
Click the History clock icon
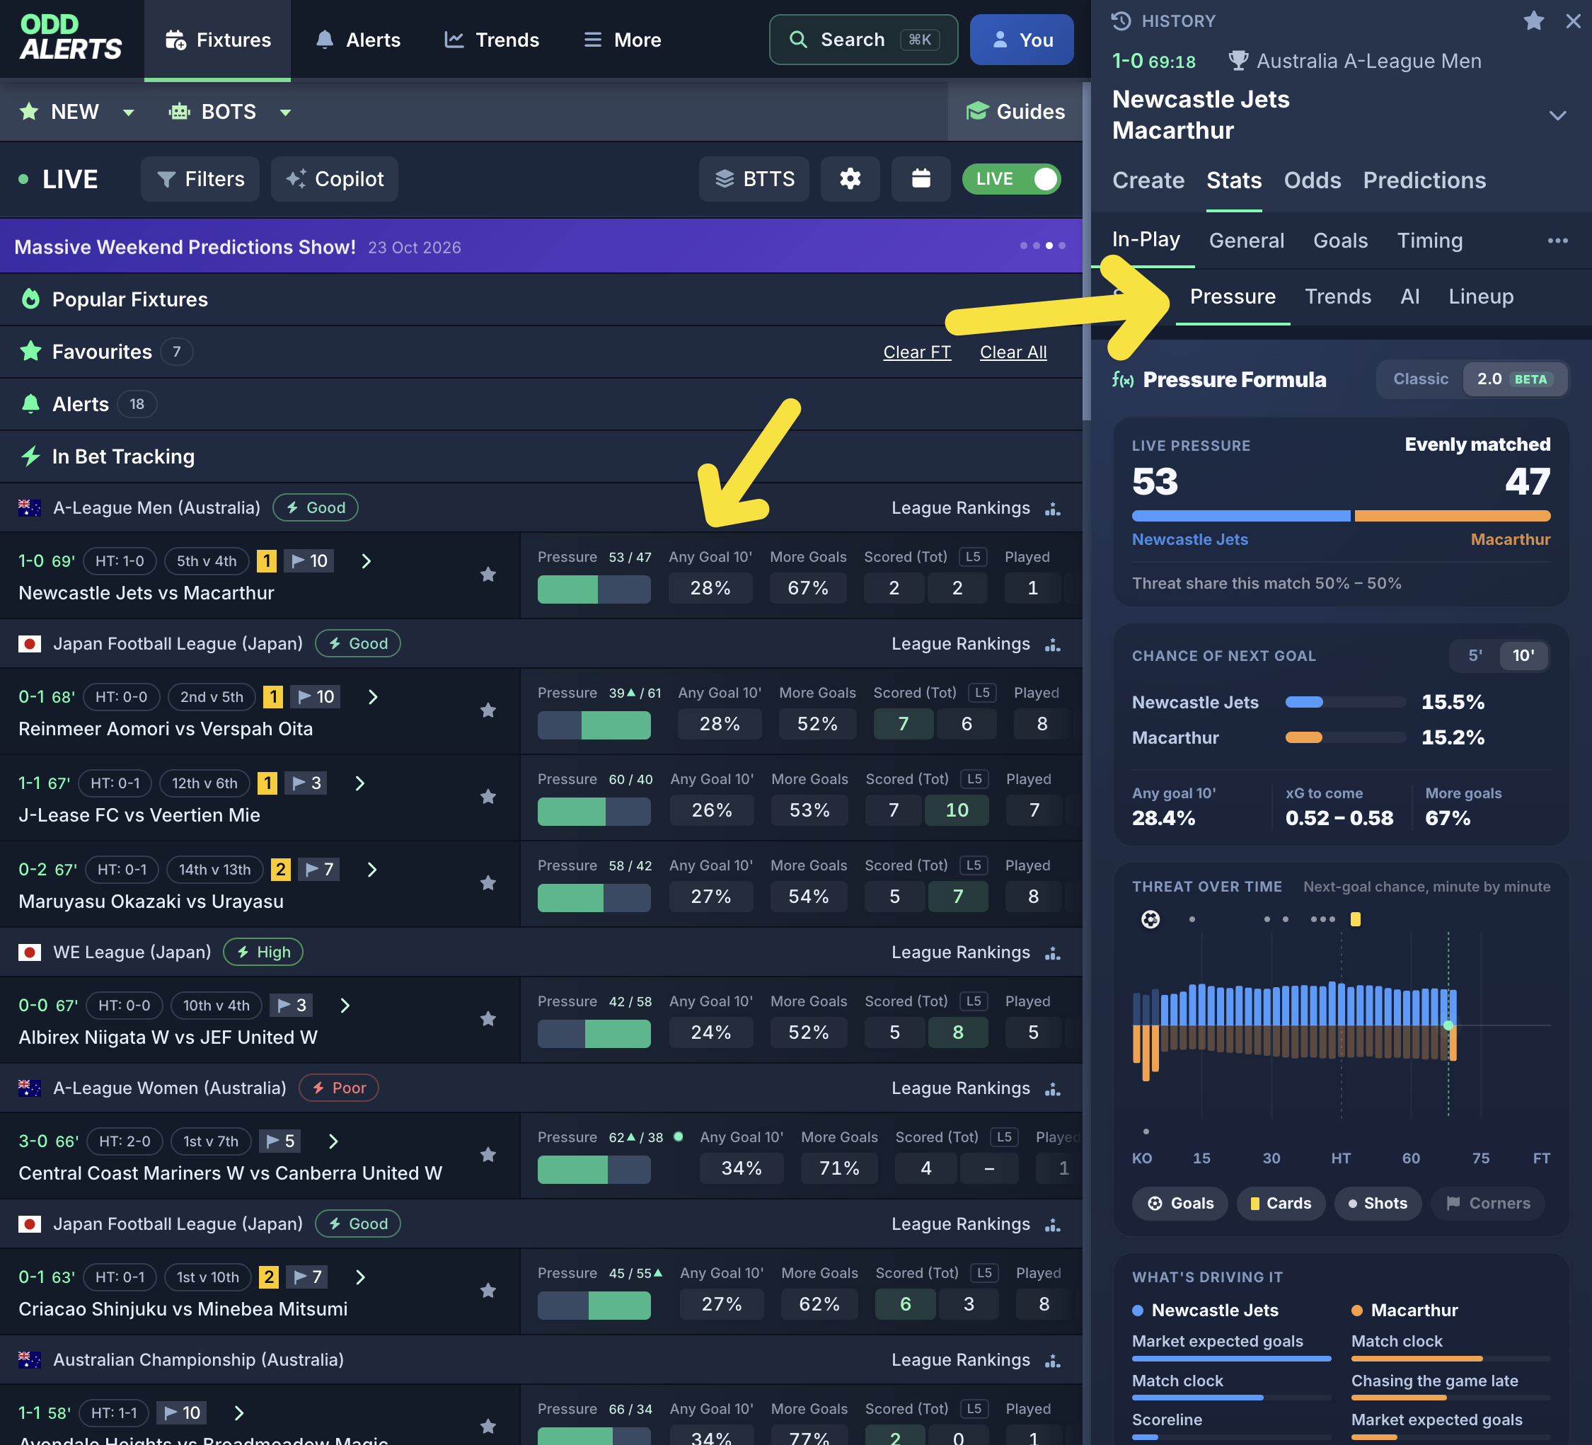pyautogui.click(x=1121, y=21)
